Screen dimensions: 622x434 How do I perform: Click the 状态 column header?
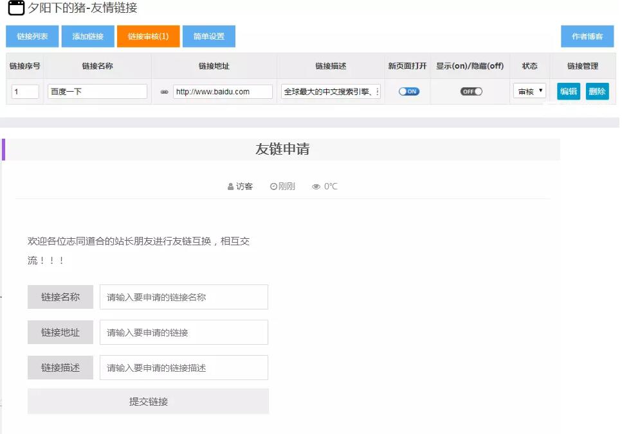tap(529, 66)
